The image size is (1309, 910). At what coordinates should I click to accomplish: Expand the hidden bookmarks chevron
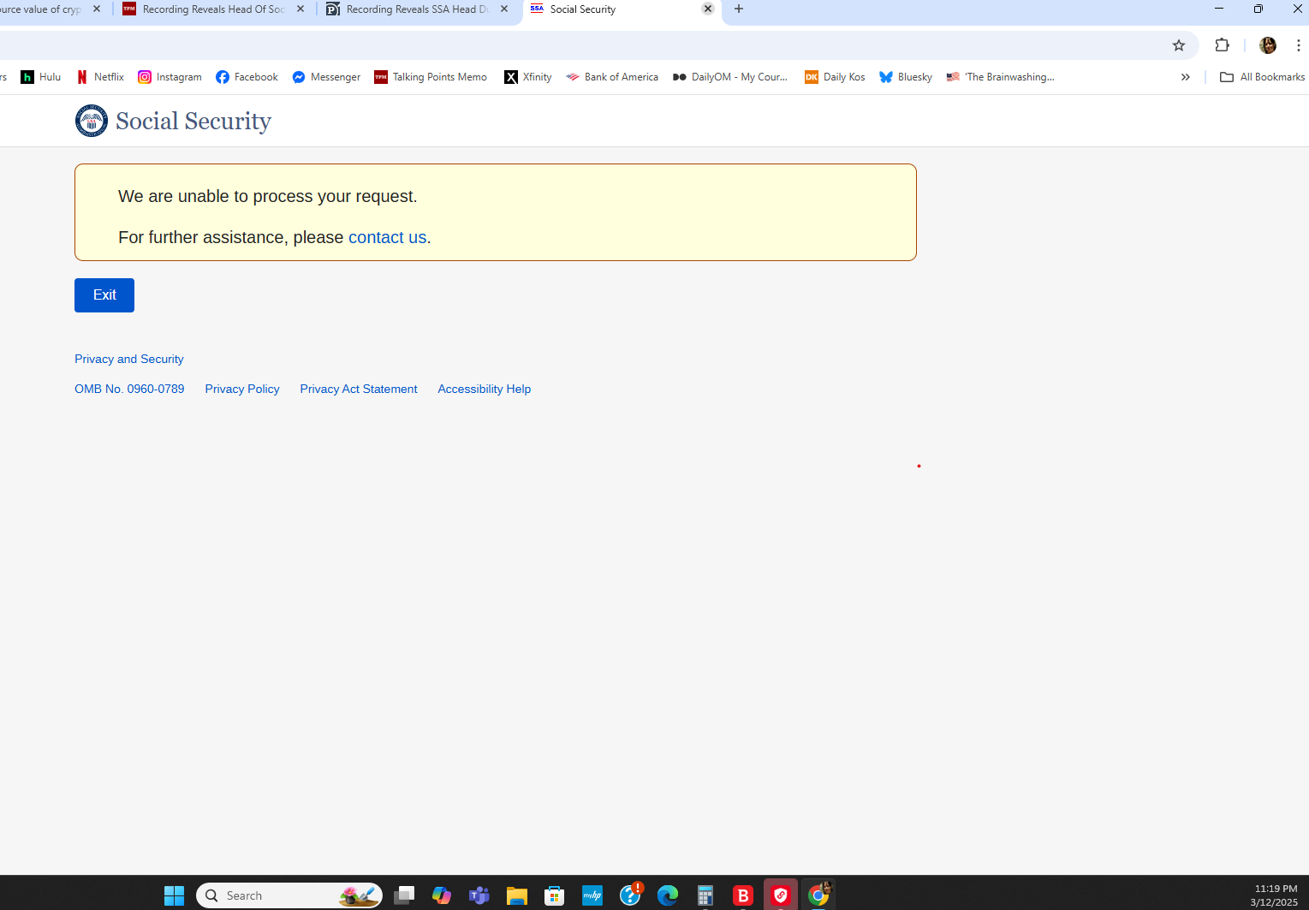(1185, 77)
